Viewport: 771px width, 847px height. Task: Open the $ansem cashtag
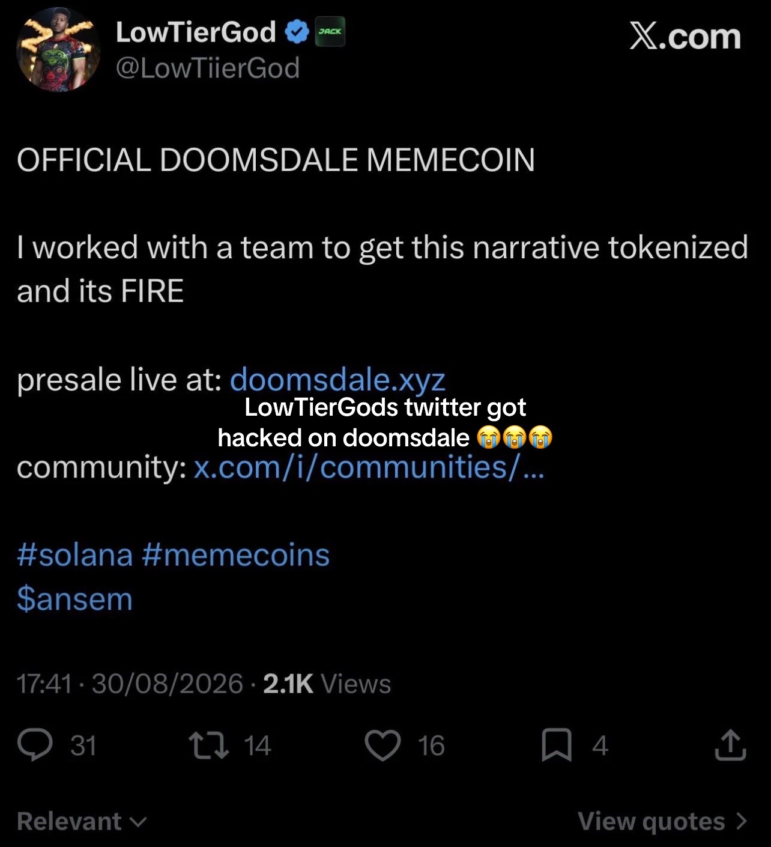(75, 599)
